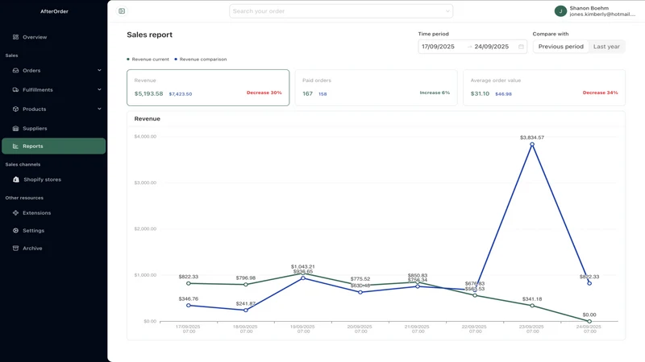Open Settings page
645x362 pixels.
coord(53,231)
